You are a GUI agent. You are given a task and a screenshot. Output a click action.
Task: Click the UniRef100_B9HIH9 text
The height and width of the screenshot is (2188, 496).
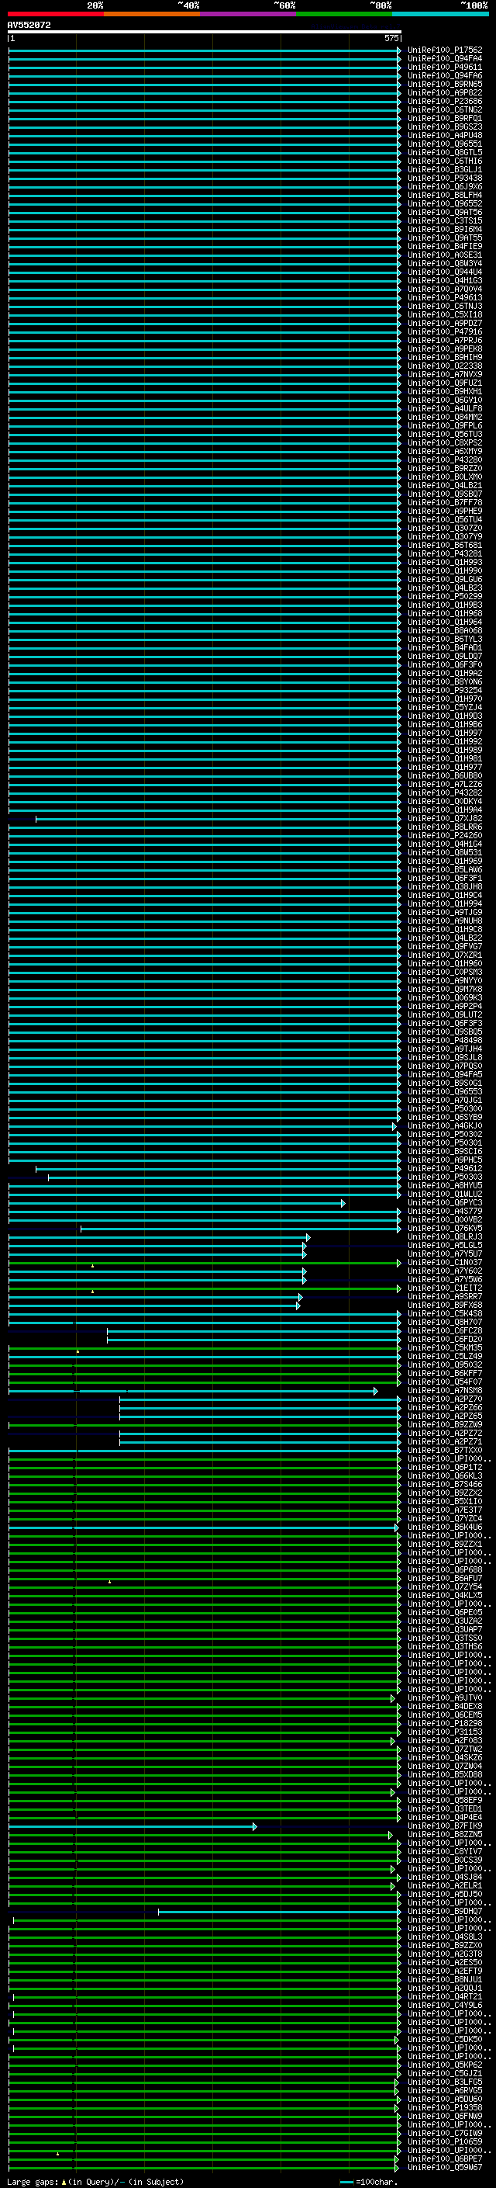[x=445, y=358]
